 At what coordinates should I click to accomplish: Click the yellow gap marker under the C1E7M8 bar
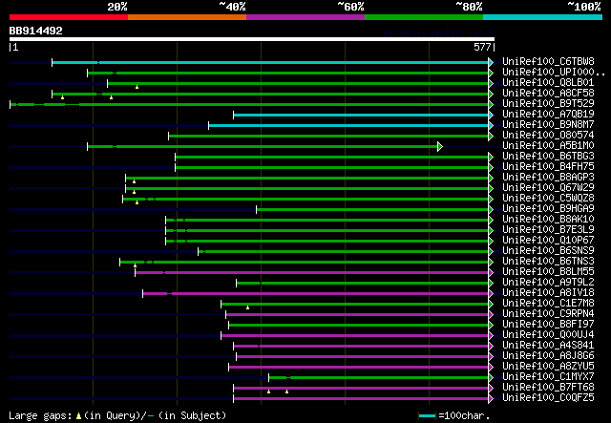248,307
